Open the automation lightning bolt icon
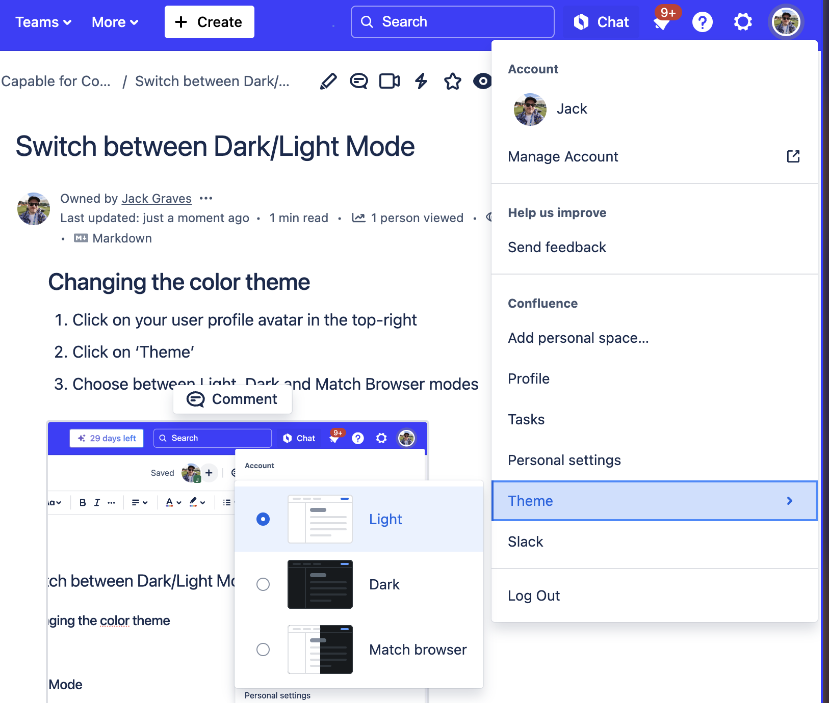829x703 pixels. [x=421, y=82]
